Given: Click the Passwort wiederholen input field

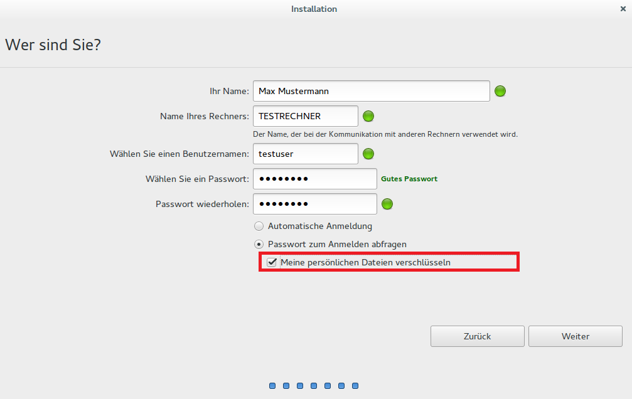Looking at the screenshot, I should pyautogui.click(x=314, y=204).
